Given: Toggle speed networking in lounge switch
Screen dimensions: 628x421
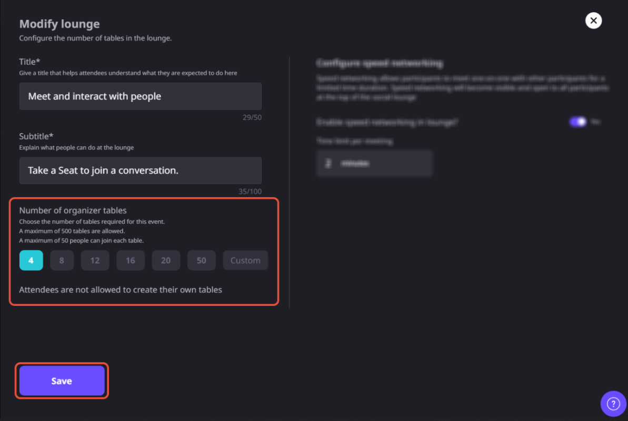Looking at the screenshot, I should tap(577, 121).
